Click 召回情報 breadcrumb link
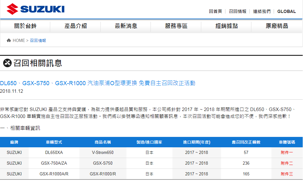The width and height of the screenshot is (303, 188). [38, 40]
